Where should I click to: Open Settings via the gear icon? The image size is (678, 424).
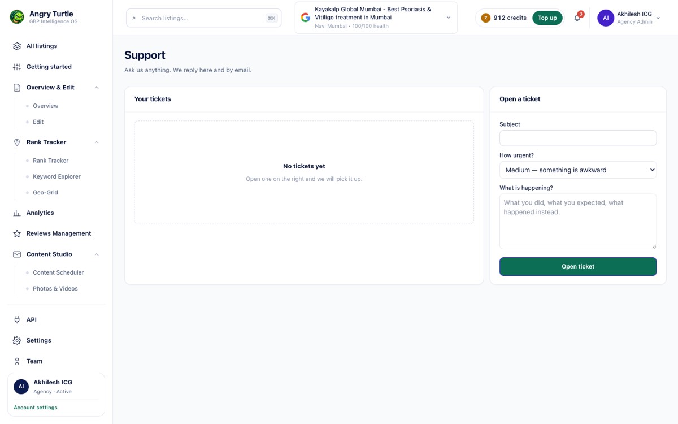17,340
